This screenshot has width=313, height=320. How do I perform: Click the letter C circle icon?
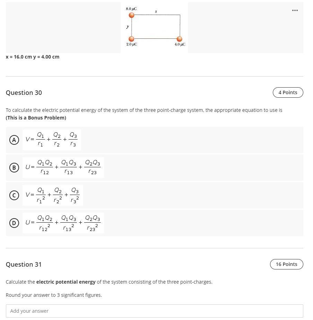(14, 195)
